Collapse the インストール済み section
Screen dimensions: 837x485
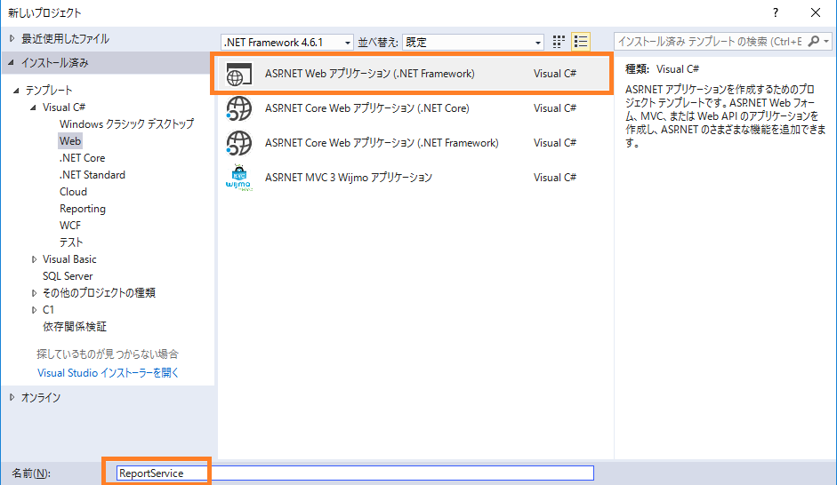pos(12,63)
